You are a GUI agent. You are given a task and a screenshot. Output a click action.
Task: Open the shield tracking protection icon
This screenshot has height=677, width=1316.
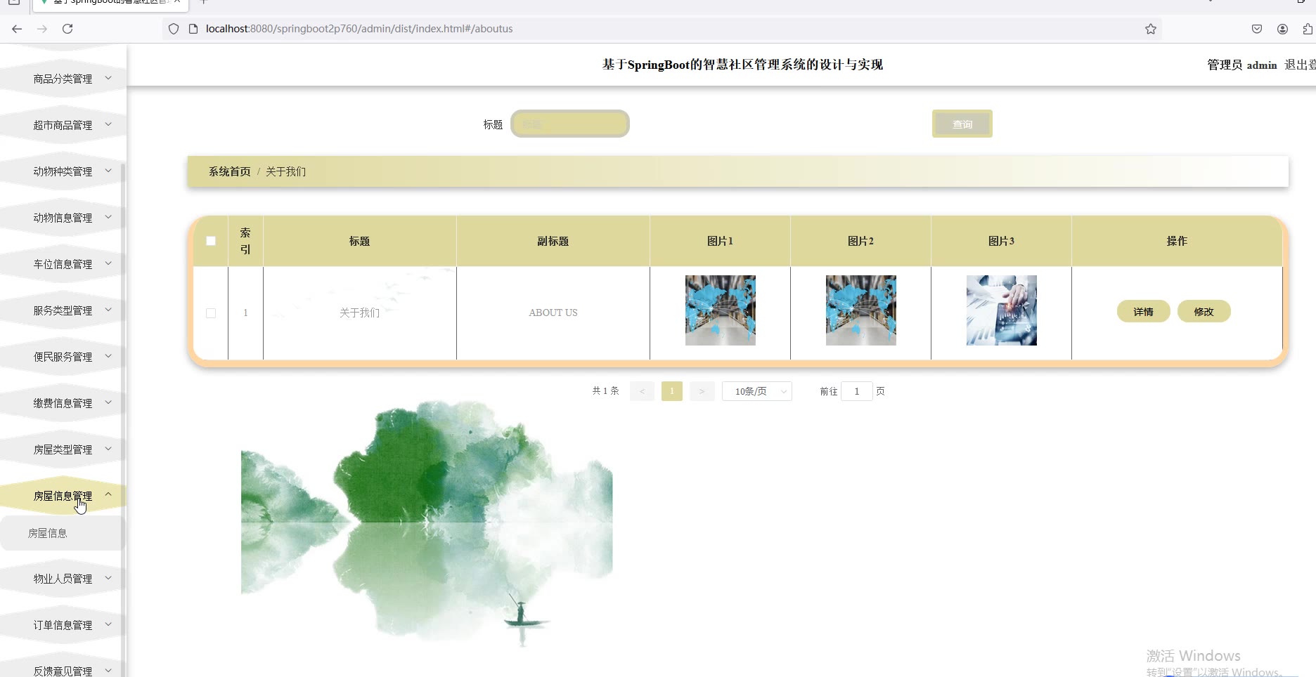click(174, 29)
